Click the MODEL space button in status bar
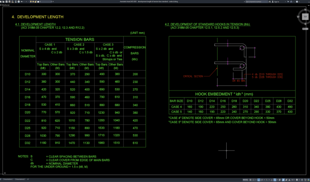The width and height of the screenshot is (310, 182). [245, 180]
